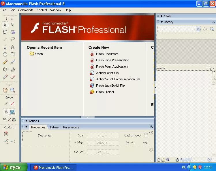Create a new Flash JavaScript File
Viewport: 216px width, 171px height.
pos(107,85)
